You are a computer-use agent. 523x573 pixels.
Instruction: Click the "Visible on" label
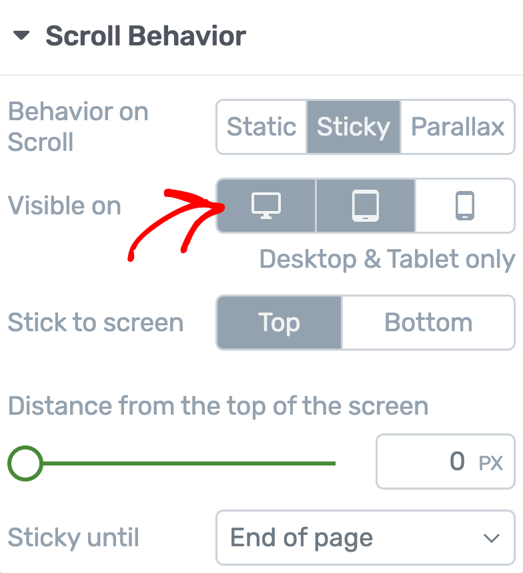[65, 206]
